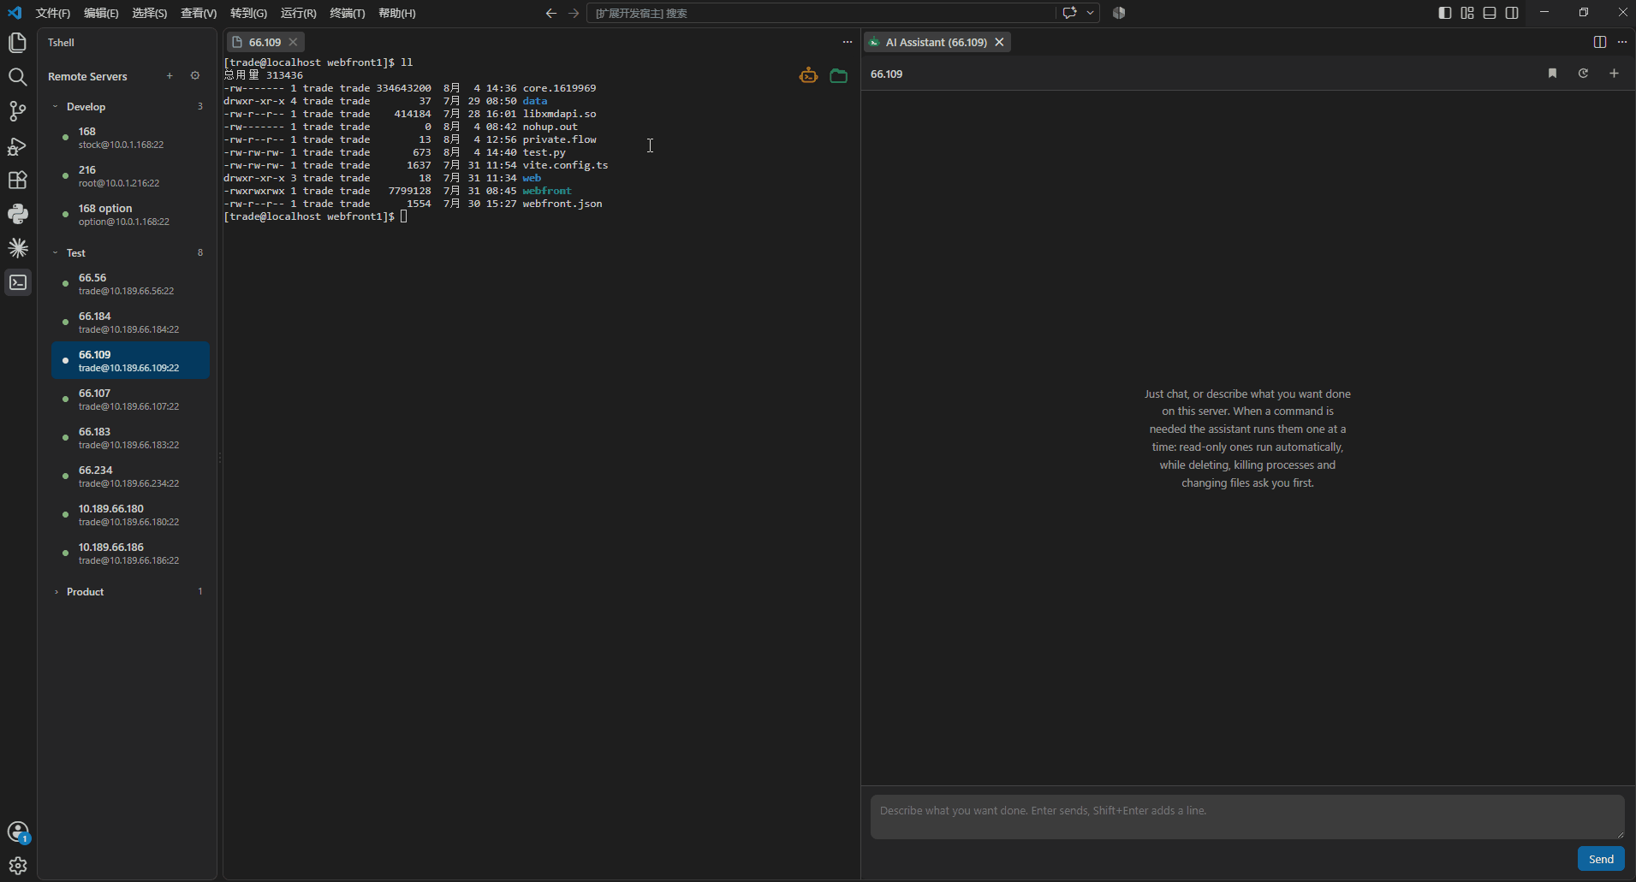This screenshot has width=1636, height=882.
Task: Select server 66.183
Action: pyautogui.click(x=130, y=438)
